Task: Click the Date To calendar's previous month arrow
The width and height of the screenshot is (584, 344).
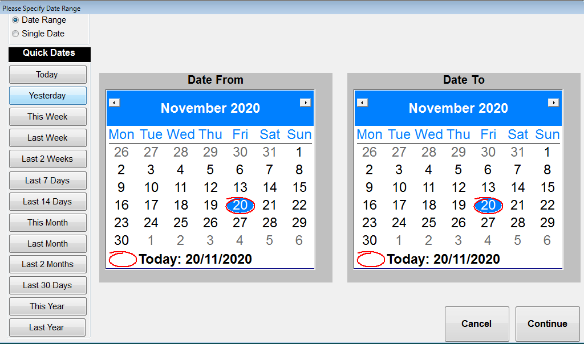Action: click(362, 102)
